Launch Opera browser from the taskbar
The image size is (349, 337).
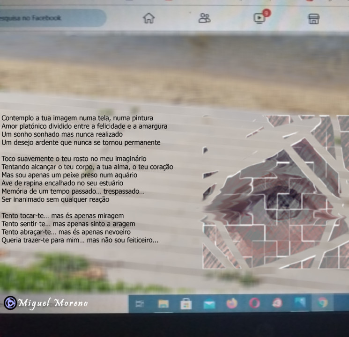pos(254,303)
